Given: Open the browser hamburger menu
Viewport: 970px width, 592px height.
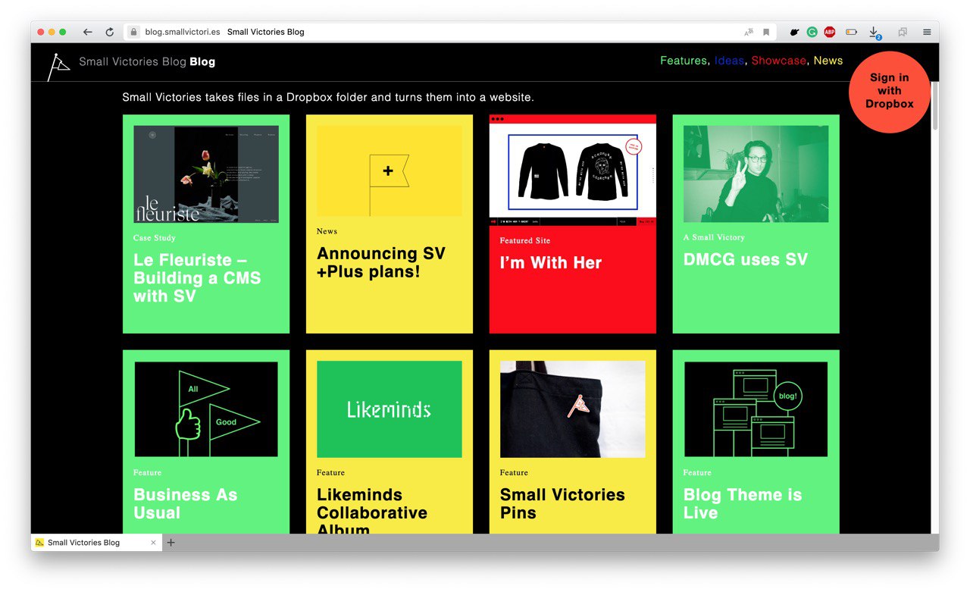Looking at the screenshot, I should coord(927,32).
